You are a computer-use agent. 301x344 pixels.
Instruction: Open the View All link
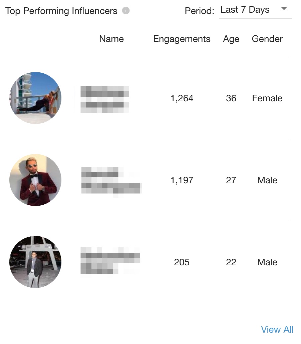277,329
